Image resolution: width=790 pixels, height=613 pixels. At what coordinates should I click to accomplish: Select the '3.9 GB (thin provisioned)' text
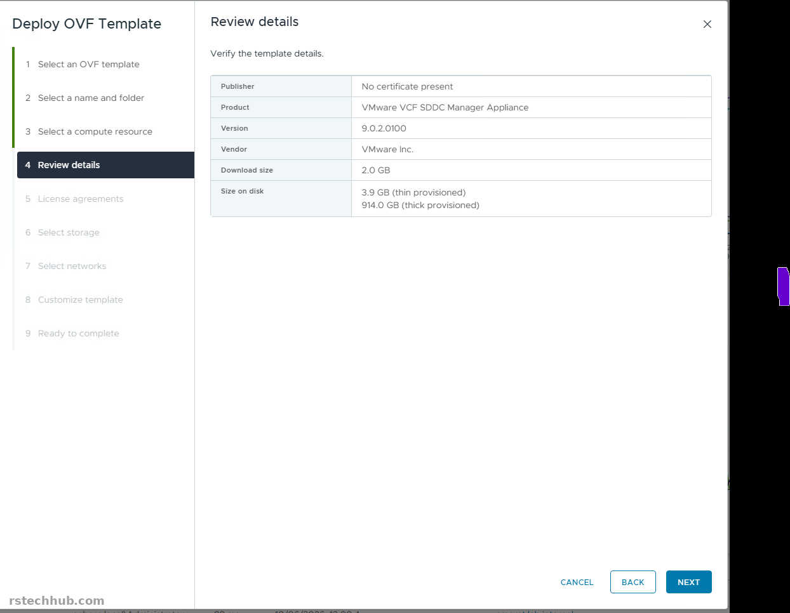coord(413,192)
